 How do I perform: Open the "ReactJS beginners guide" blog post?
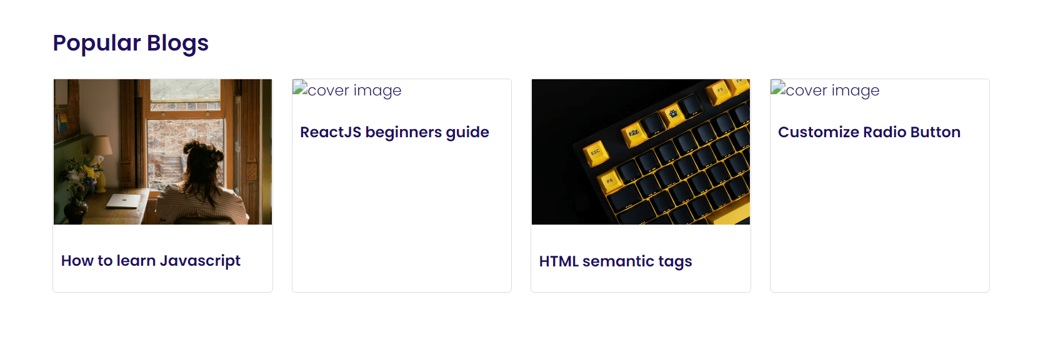(394, 132)
